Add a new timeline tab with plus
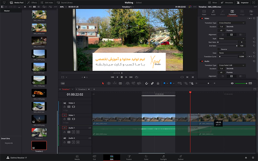258x161 pixels. pyautogui.click(x=94, y=89)
